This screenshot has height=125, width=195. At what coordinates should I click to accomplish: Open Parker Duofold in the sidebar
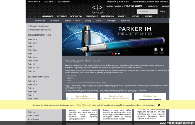click(33, 61)
